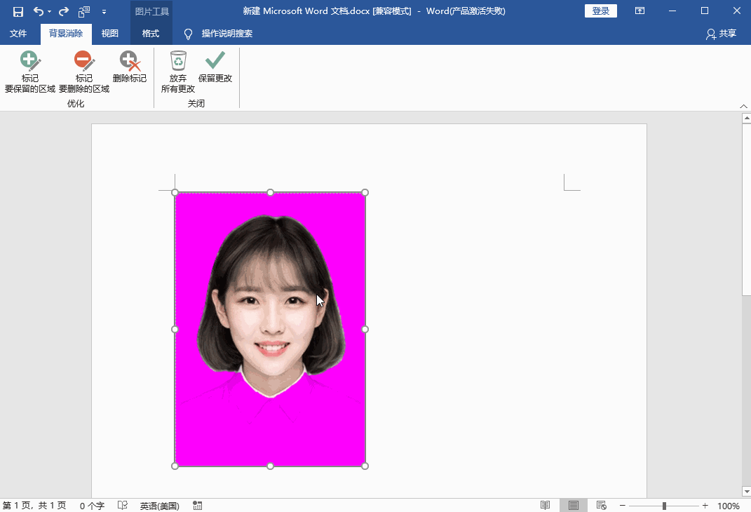Discard changes with 放弃所有更改
The image size is (751, 512).
178,72
